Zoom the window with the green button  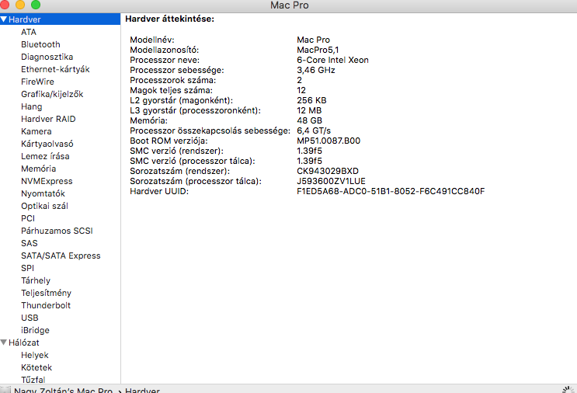[x=36, y=5]
